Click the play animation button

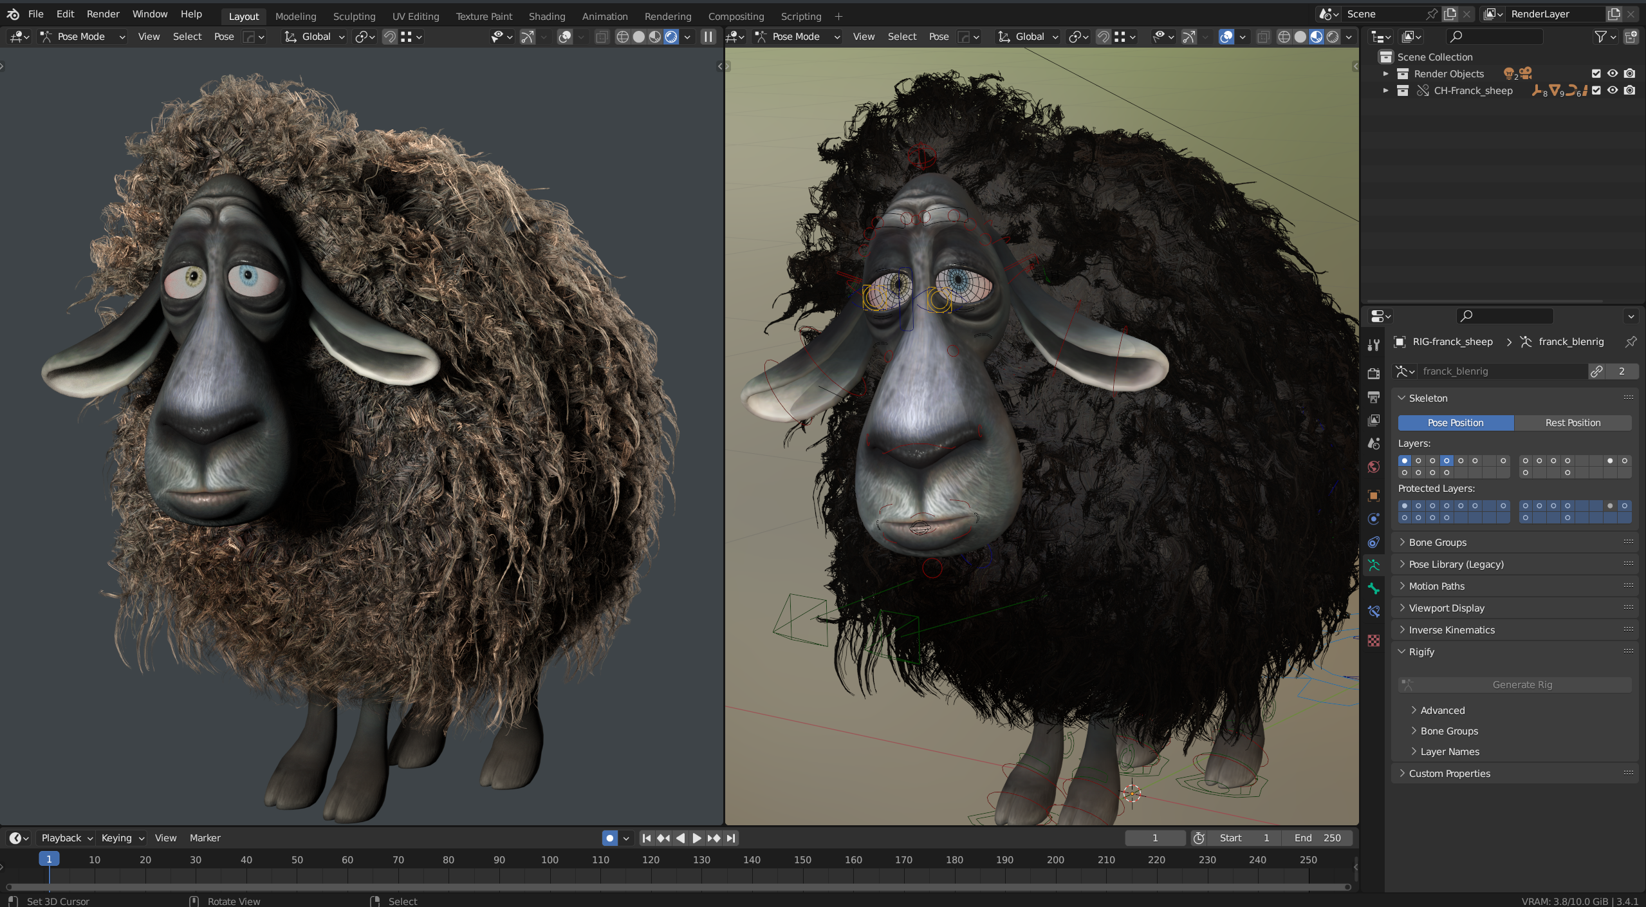click(697, 837)
